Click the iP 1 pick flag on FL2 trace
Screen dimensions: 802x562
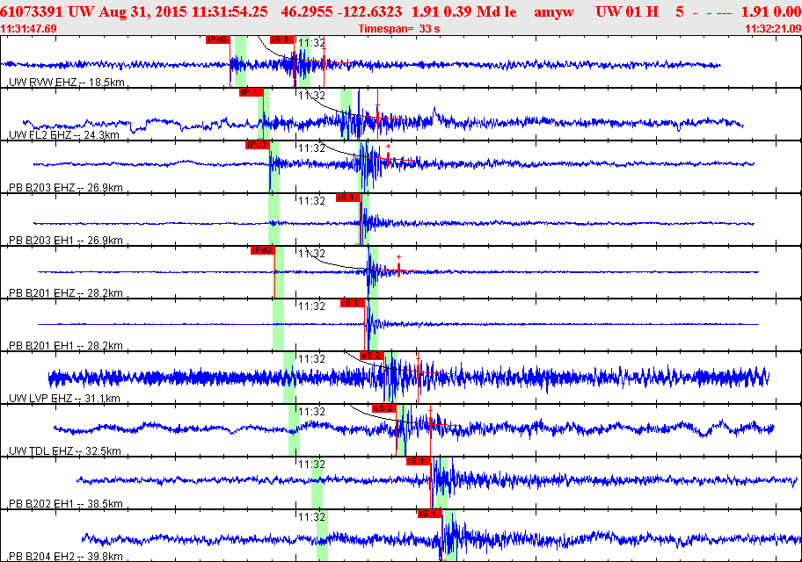[252, 92]
